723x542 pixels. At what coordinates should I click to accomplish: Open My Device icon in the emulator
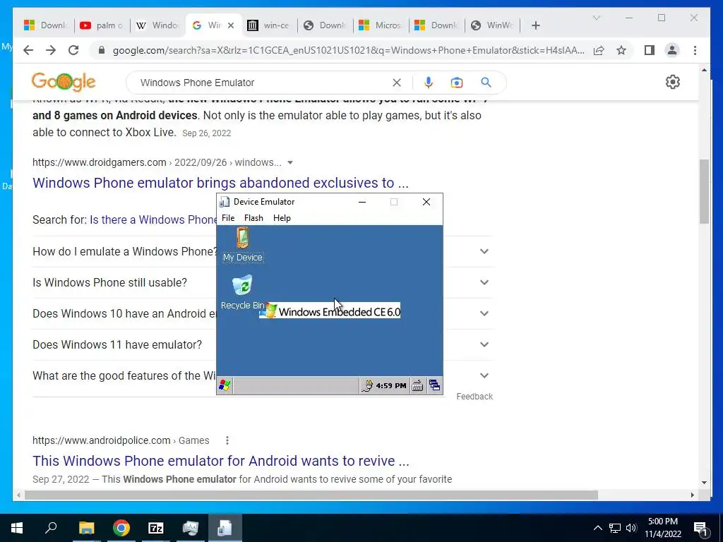click(243, 244)
